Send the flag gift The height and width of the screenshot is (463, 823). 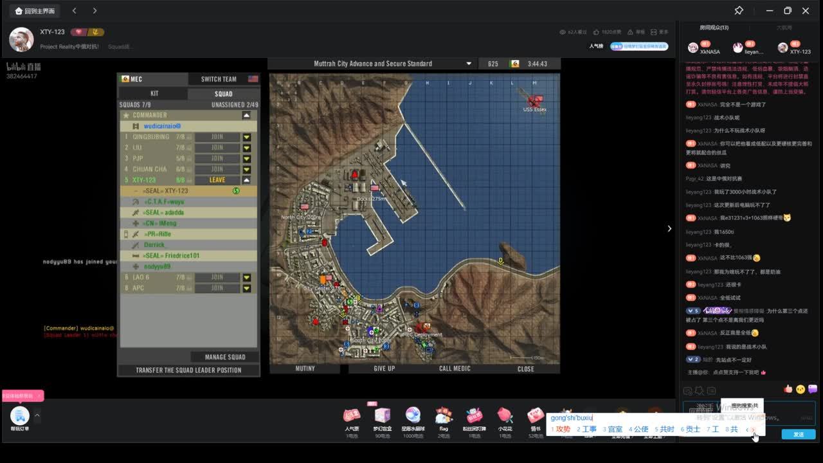pyautogui.click(x=444, y=421)
